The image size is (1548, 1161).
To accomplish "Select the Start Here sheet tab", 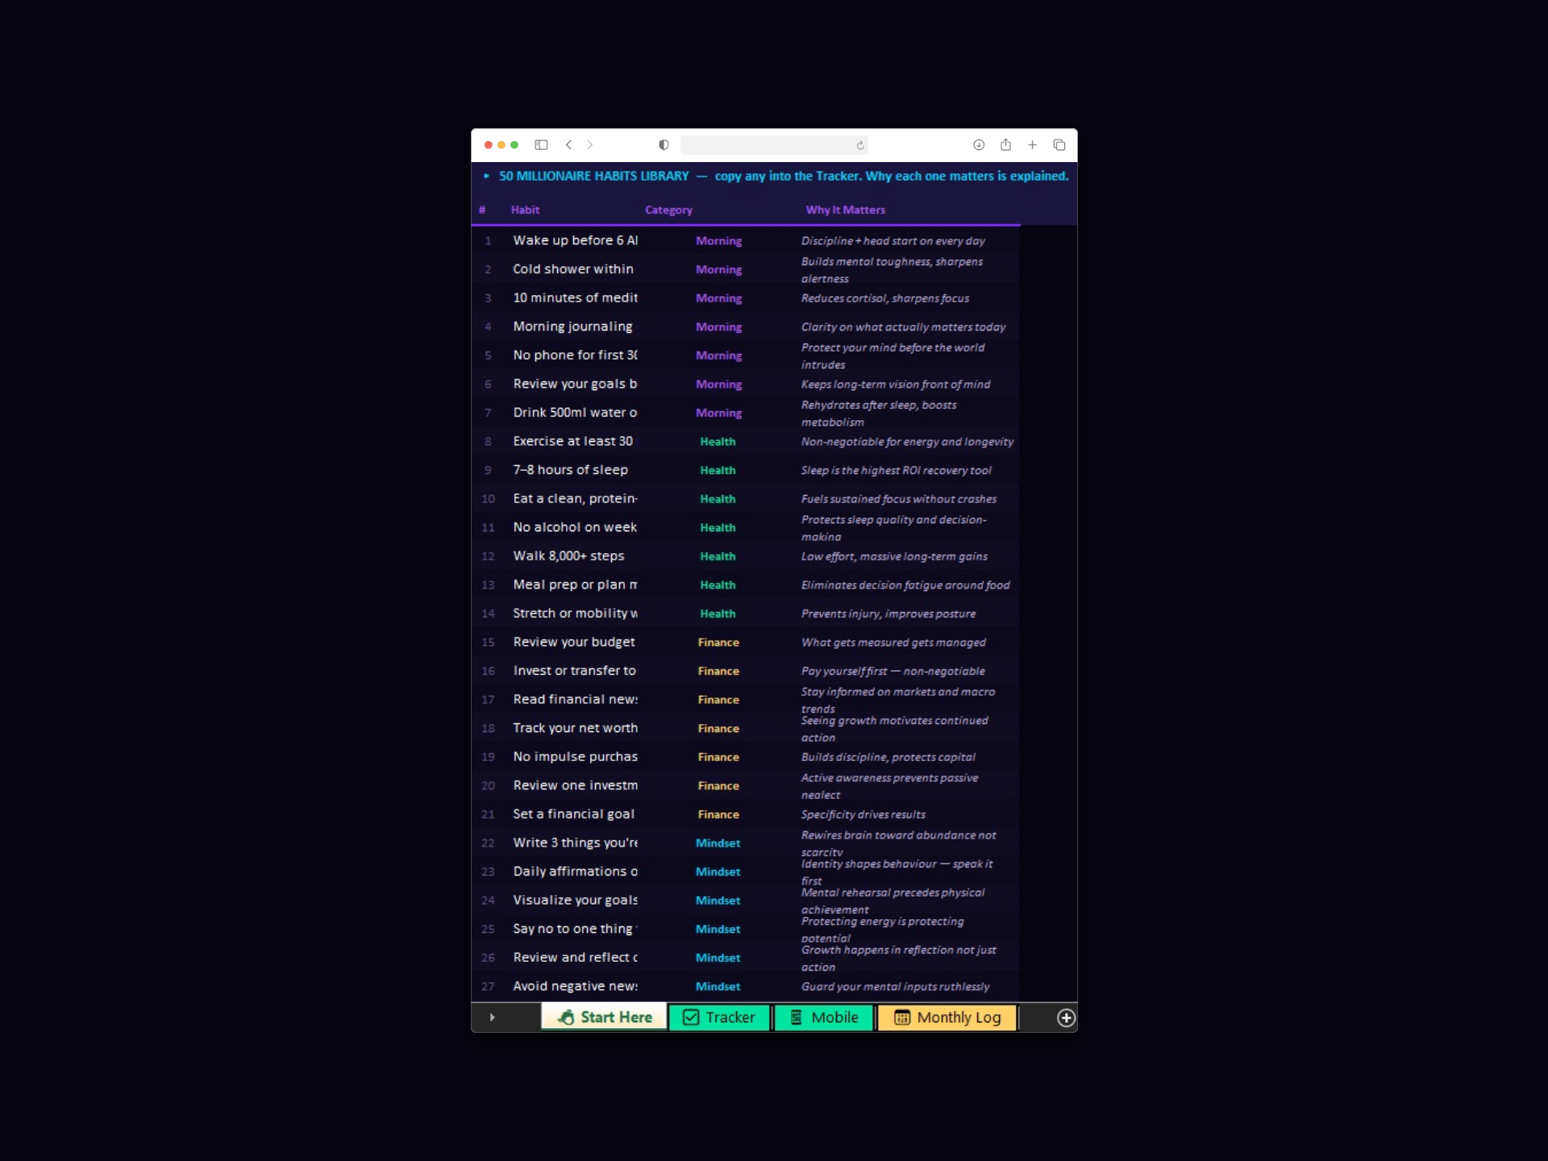I will coord(605,1017).
